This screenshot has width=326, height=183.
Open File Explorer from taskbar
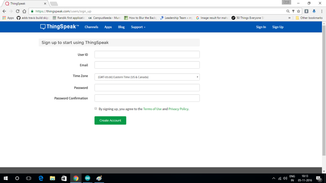(53, 178)
